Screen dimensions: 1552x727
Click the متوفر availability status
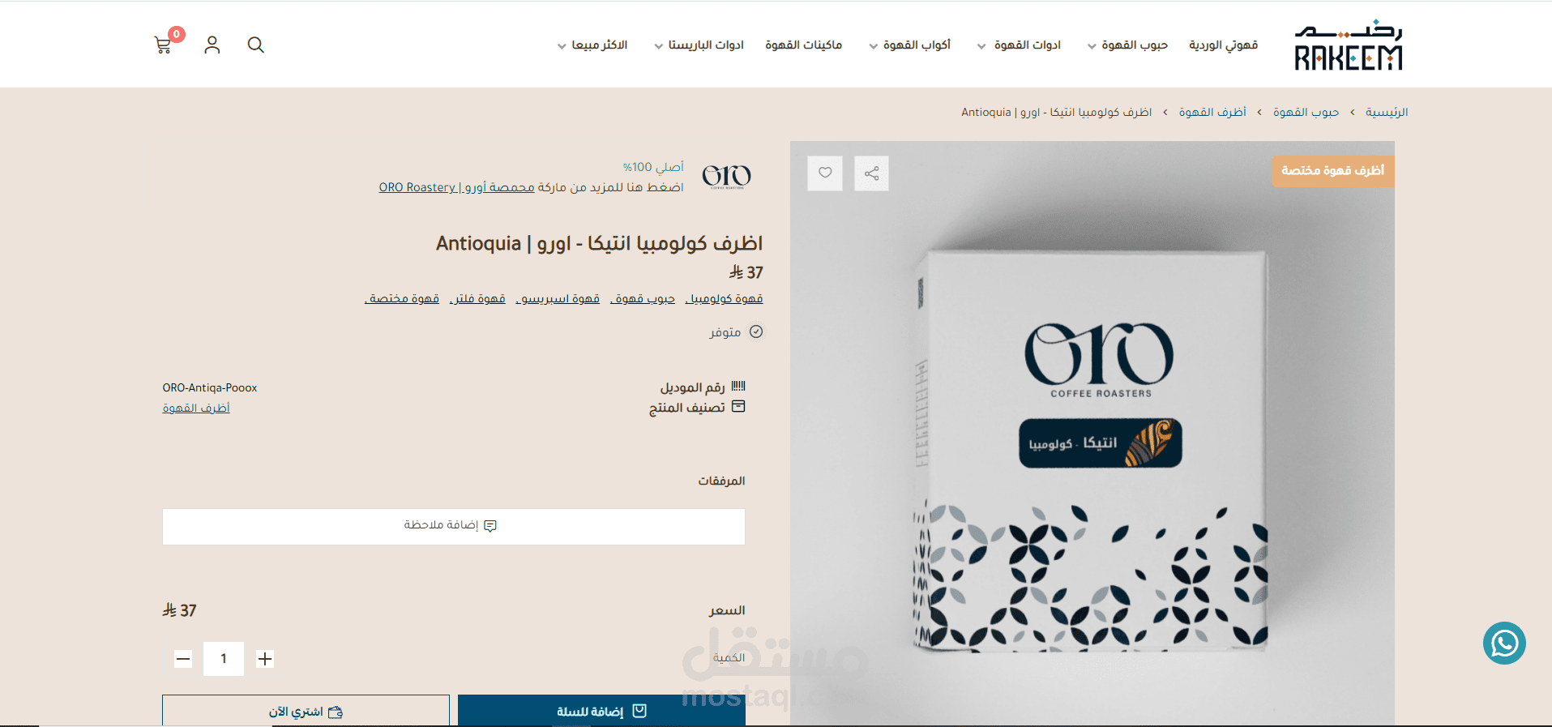click(736, 332)
